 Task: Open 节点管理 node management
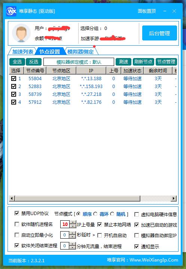point(166,62)
